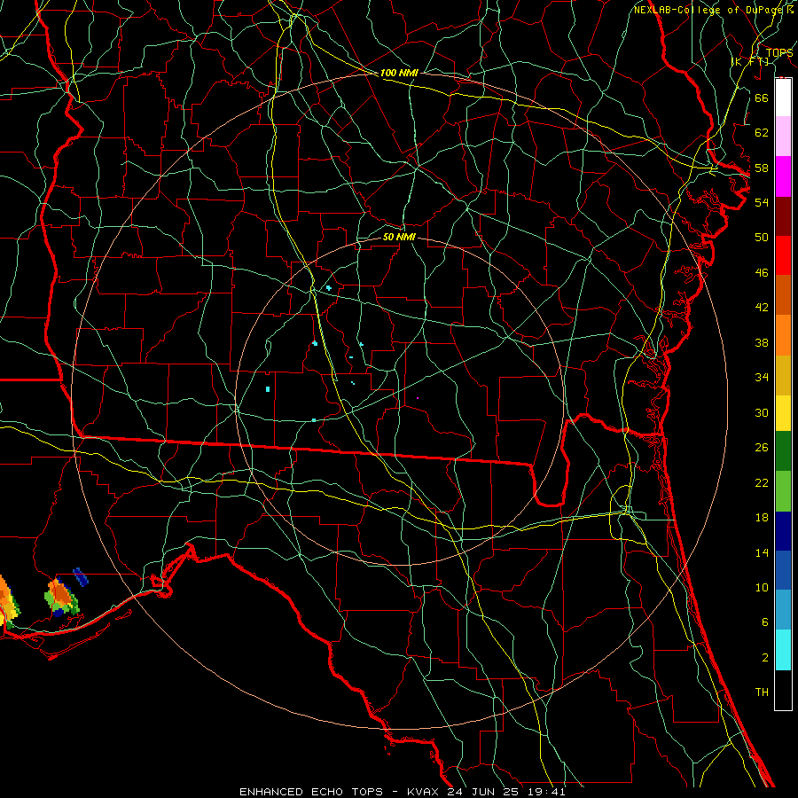This screenshot has width=798, height=798.
Task: Pick the bright orange legend swatch
Action: [783, 335]
